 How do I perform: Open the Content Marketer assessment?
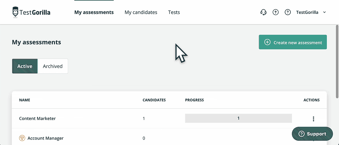[x=37, y=118]
